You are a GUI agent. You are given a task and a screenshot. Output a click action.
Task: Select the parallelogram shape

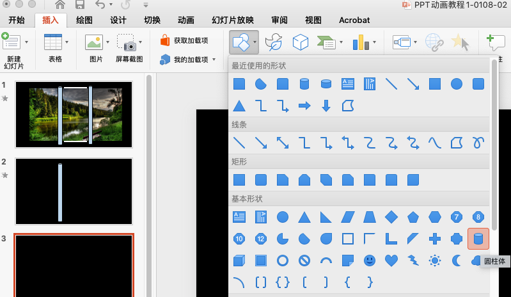pyautogui.click(x=348, y=217)
